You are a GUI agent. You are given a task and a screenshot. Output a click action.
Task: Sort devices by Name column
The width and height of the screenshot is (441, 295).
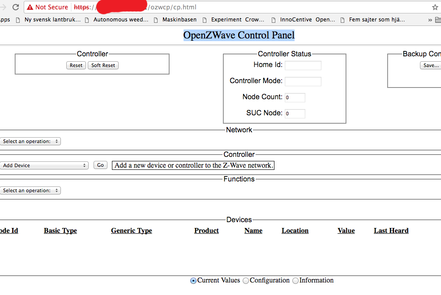coord(253,231)
